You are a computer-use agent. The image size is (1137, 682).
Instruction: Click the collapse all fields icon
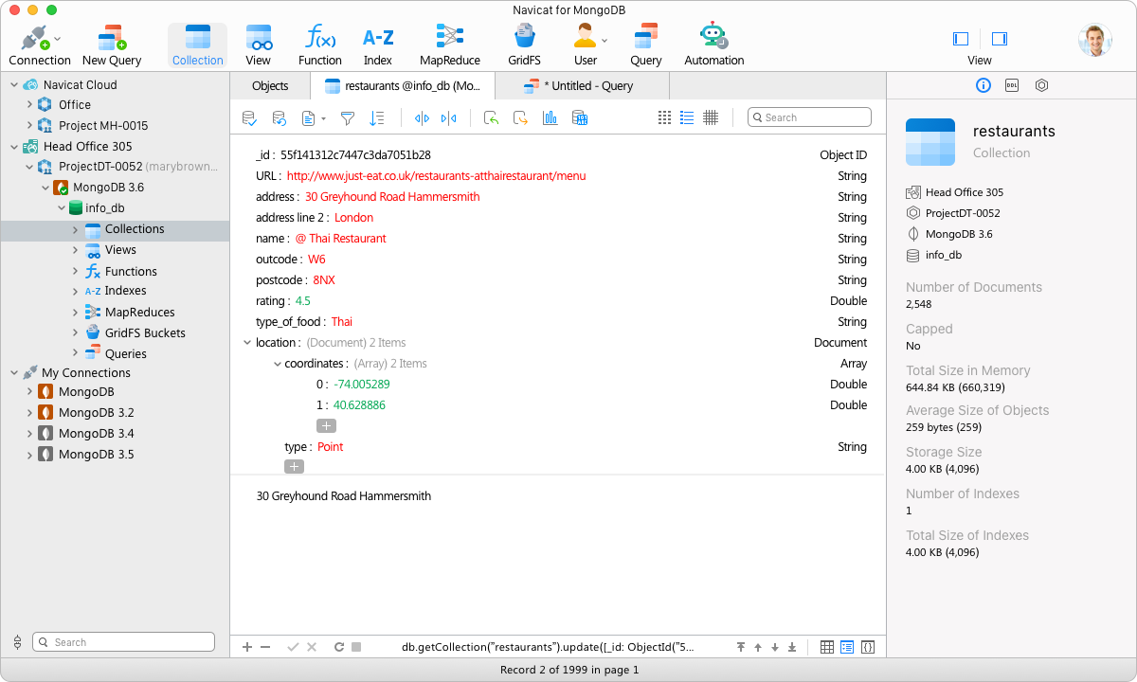[x=449, y=118]
